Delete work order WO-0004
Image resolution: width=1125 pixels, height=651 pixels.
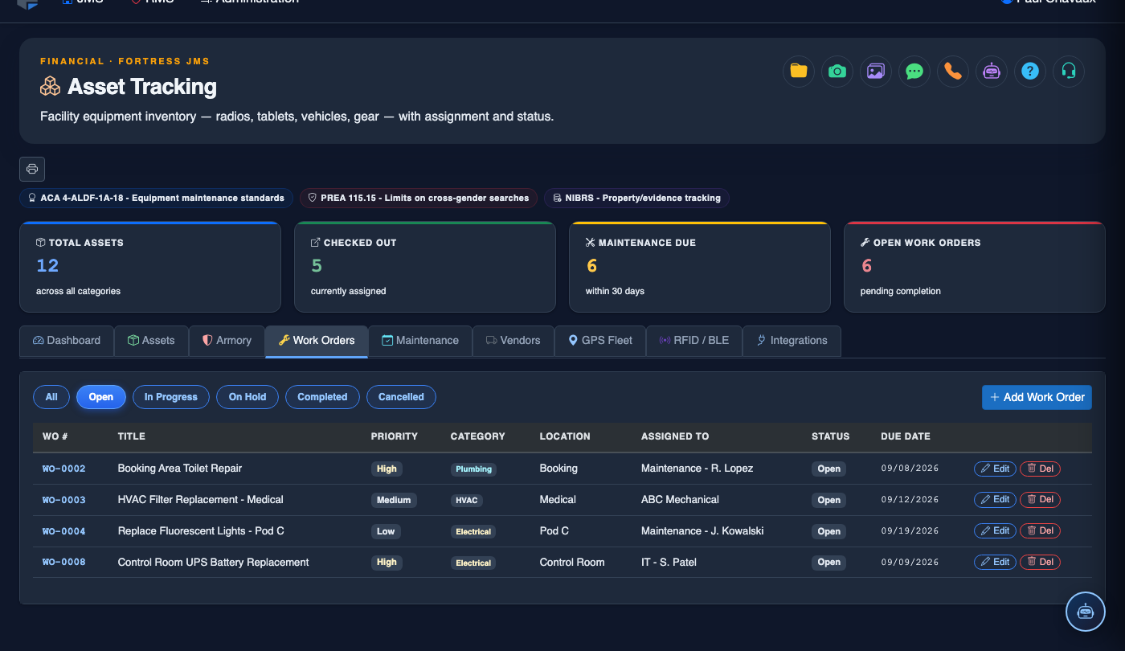1040,531
